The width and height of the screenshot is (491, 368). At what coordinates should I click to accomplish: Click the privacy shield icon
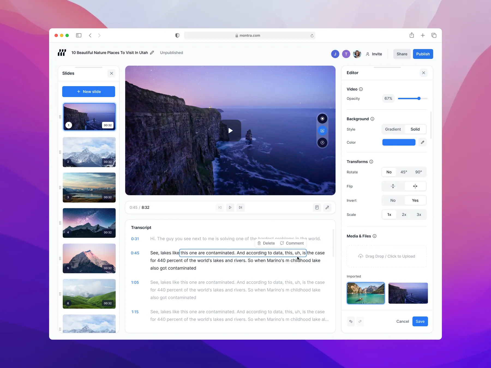[x=177, y=35]
